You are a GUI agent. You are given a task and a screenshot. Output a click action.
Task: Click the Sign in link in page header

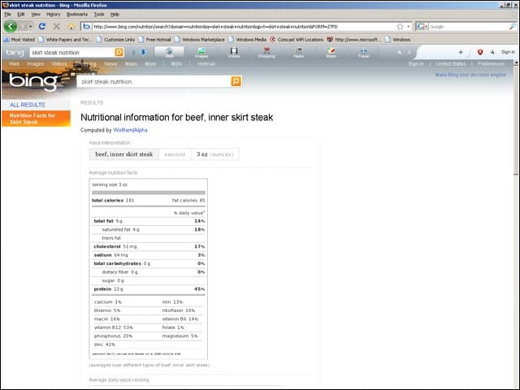(x=416, y=63)
